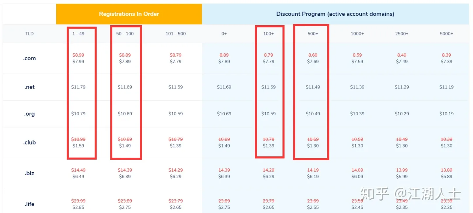
Task: Choose the 2500+ discount column header
Action: click(x=402, y=34)
